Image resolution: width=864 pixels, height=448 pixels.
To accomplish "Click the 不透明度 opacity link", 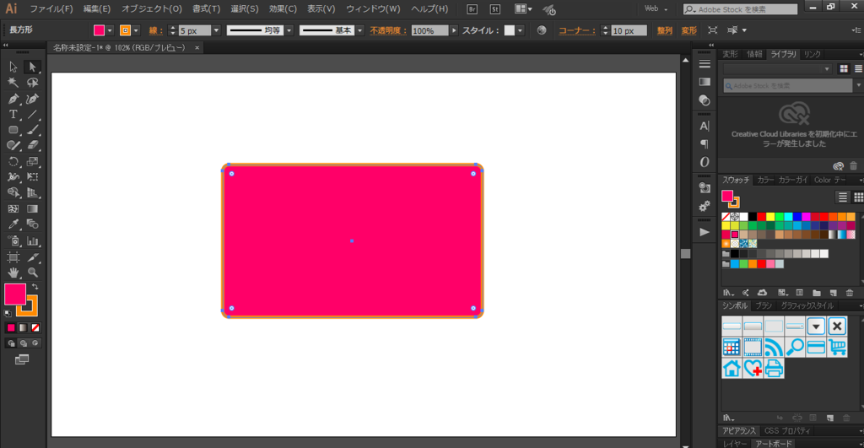I will (x=388, y=30).
